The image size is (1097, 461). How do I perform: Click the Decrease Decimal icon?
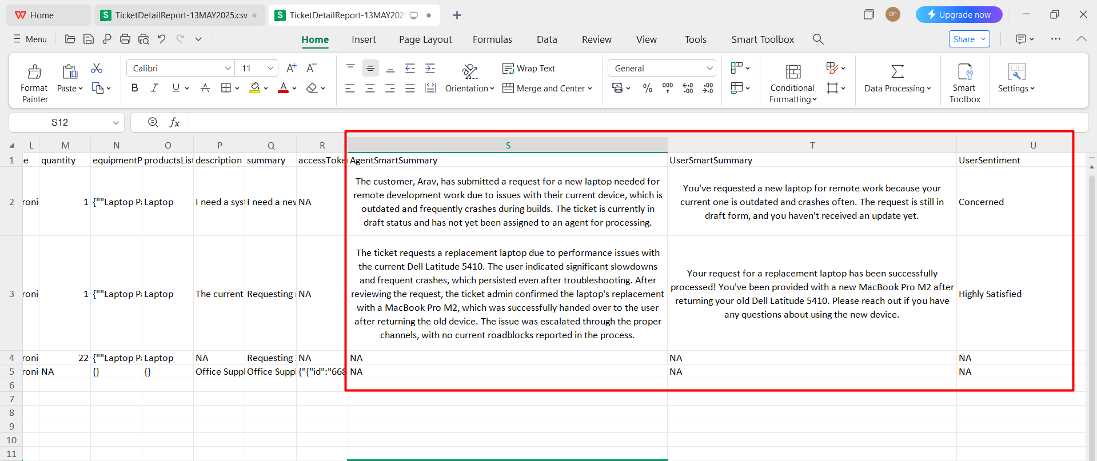(708, 88)
